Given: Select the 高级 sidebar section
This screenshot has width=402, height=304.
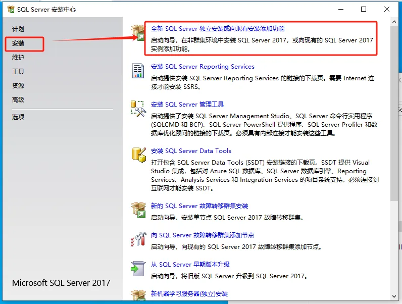Looking at the screenshot, I should click(18, 99).
